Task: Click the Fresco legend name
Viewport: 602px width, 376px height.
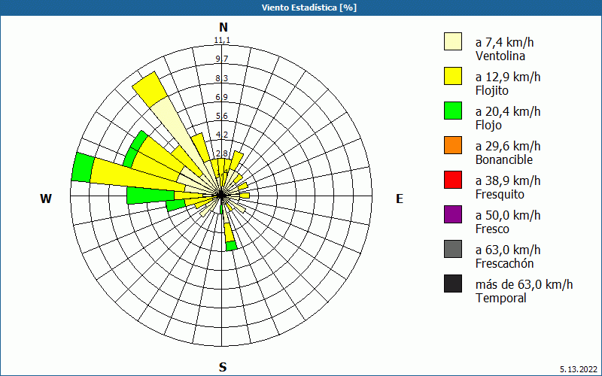Action: pos(492,229)
